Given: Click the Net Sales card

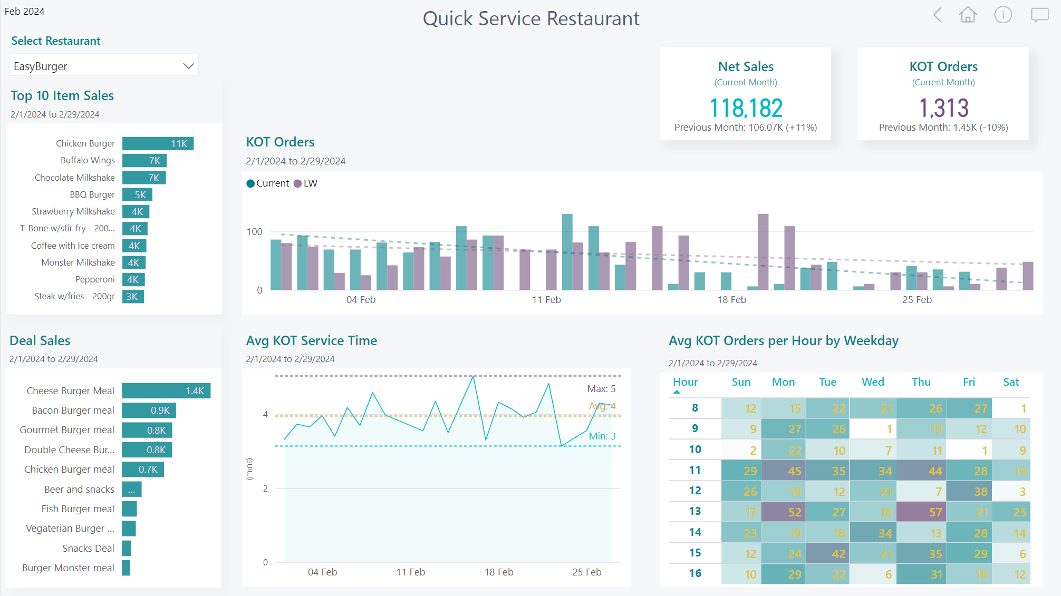Looking at the screenshot, I should [x=745, y=95].
